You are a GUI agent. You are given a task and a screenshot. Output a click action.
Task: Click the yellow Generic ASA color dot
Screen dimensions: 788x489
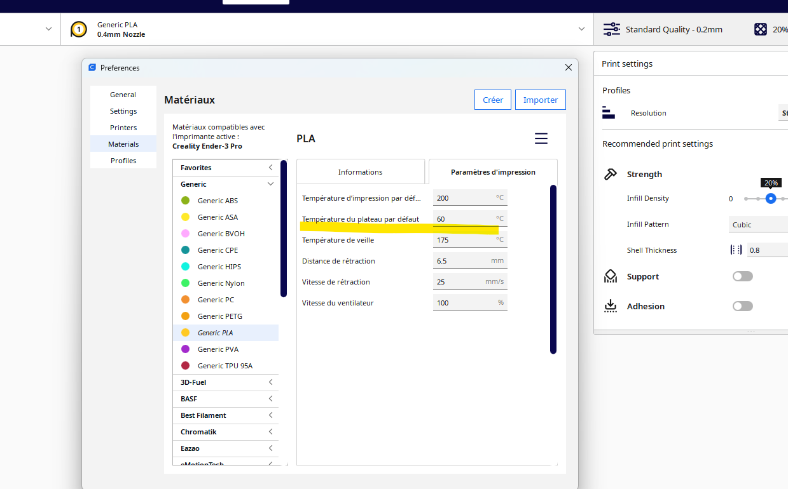tap(185, 217)
